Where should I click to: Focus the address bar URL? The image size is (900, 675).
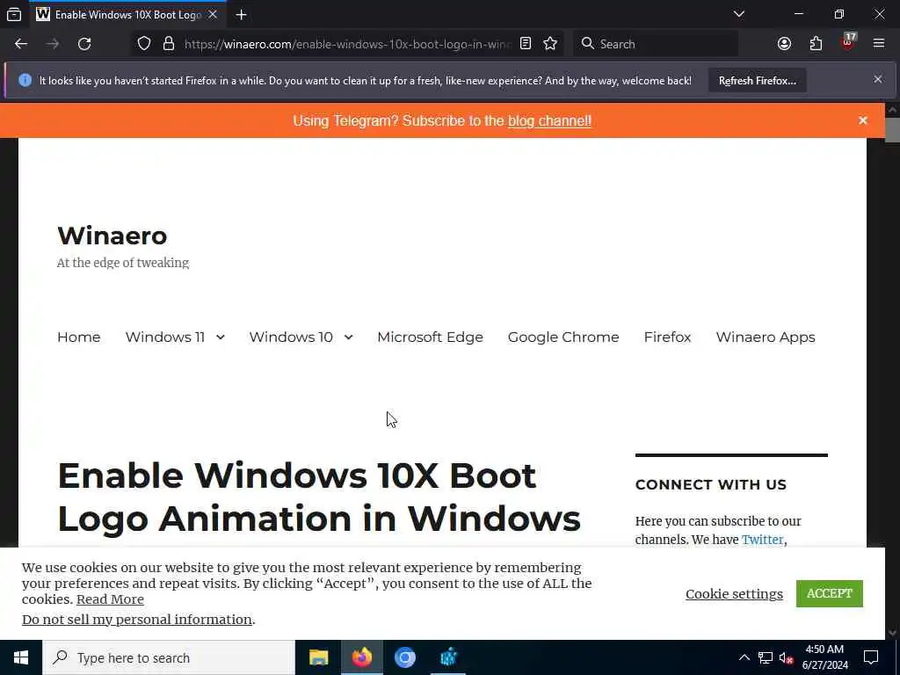click(x=347, y=44)
